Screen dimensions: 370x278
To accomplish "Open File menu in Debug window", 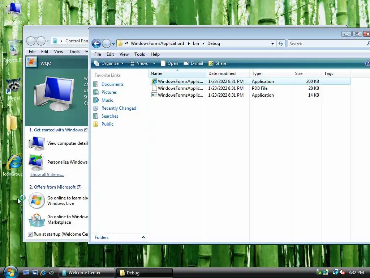I will (98, 54).
